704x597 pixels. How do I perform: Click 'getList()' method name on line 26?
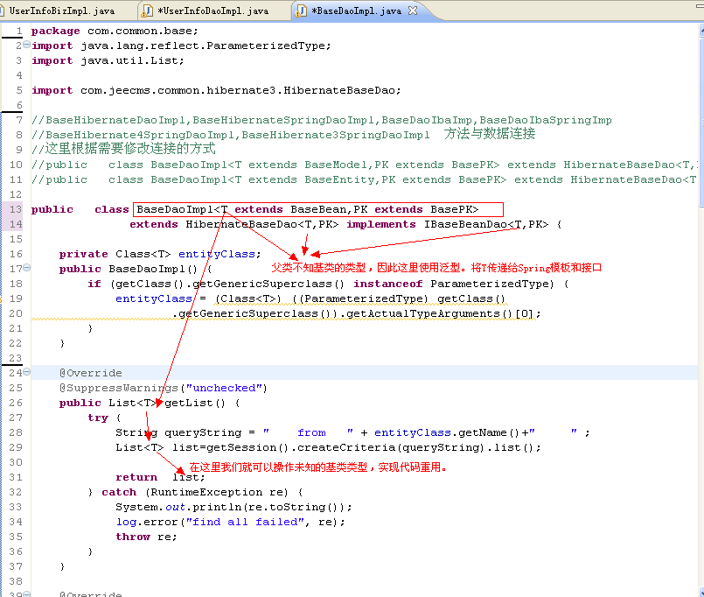pyautogui.click(x=195, y=403)
